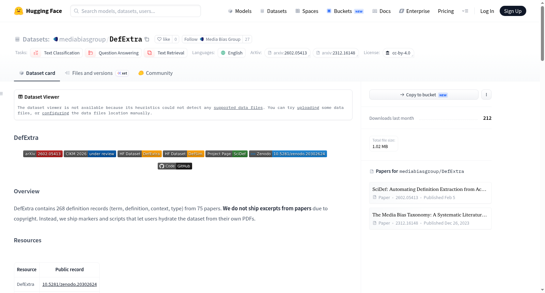Focus the search models, datasets, users field
This screenshot has height=293, width=545.
click(136, 11)
